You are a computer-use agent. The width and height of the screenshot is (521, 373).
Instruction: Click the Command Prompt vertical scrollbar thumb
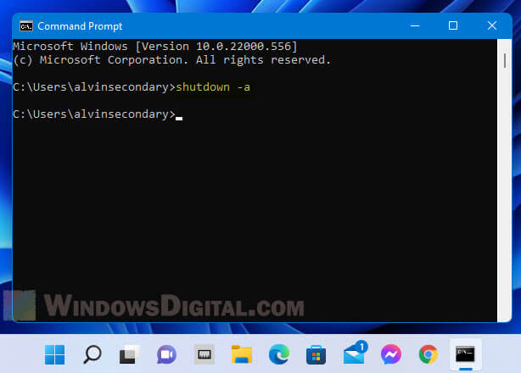coord(505,60)
